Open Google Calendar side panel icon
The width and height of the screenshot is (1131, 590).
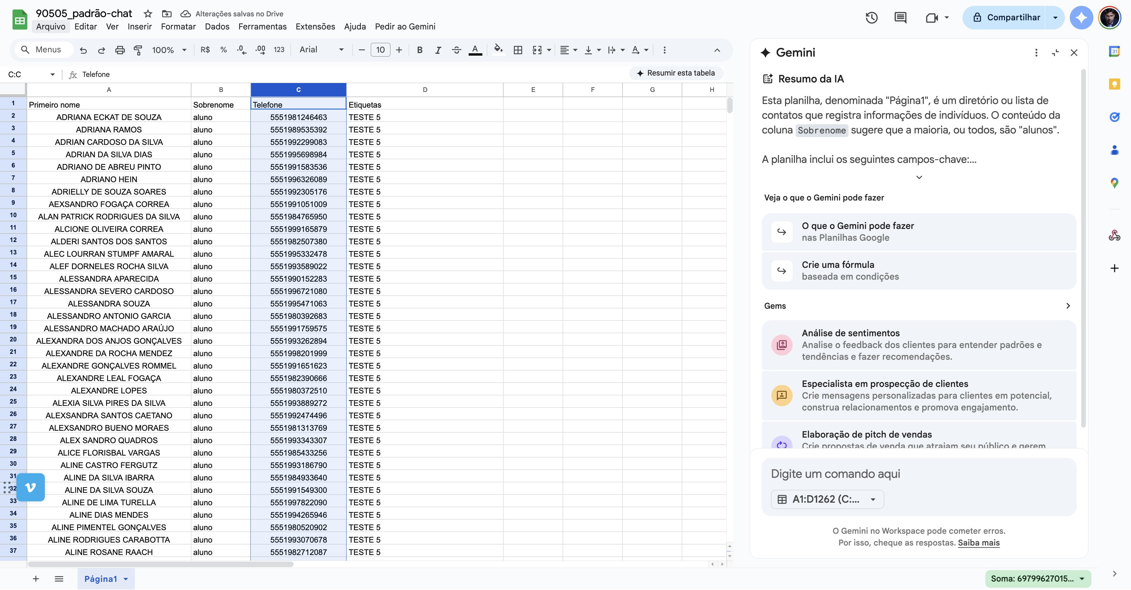click(x=1114, y=51)
